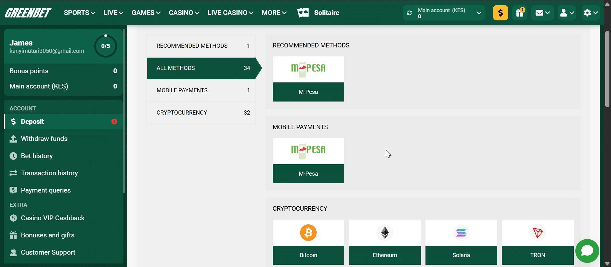Expand the LIVE CASINO menu

(230, 13)
